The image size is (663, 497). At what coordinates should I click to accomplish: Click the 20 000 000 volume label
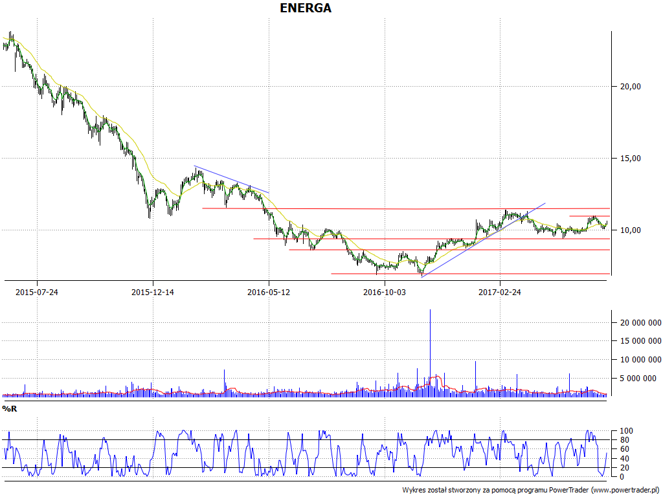(x=640, y=323)
